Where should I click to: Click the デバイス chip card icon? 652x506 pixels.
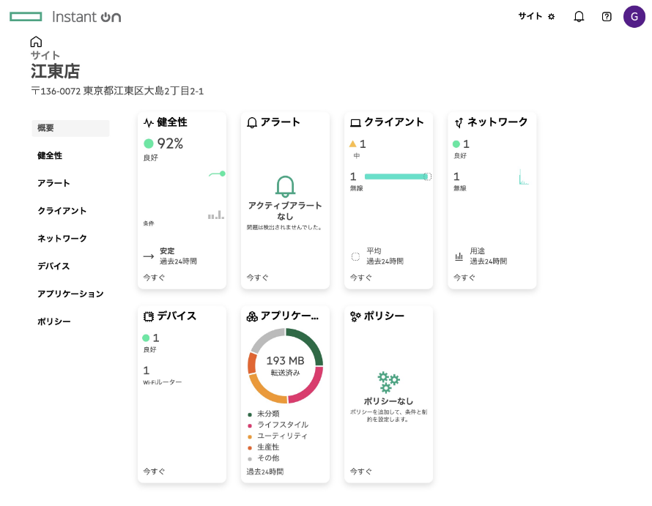(149, 317)
